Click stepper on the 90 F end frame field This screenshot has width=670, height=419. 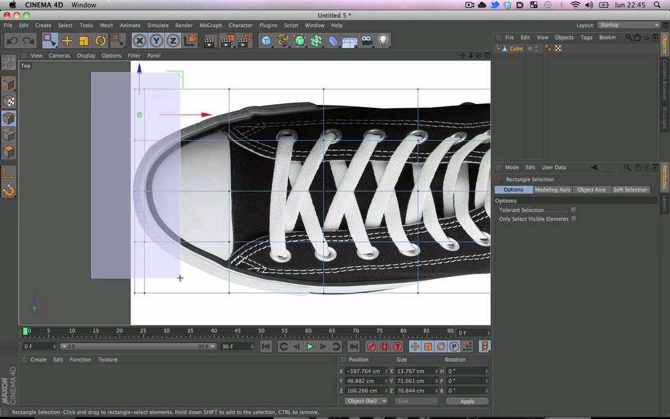pyautogui.click(x=252, y=346)
